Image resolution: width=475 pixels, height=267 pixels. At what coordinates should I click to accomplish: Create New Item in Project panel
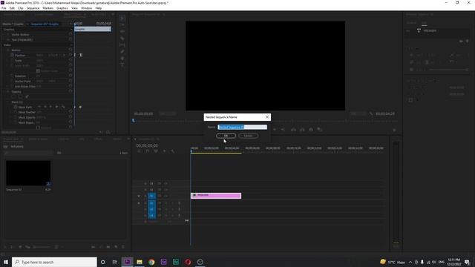[116, 247]
